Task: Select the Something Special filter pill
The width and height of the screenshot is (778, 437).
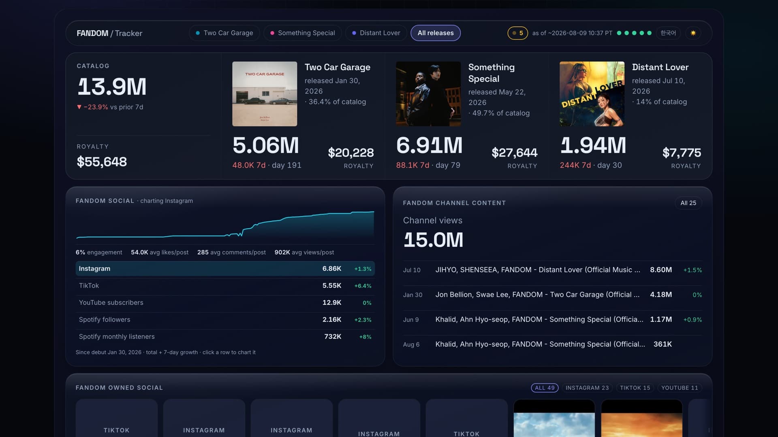Action: click(302, 33)
